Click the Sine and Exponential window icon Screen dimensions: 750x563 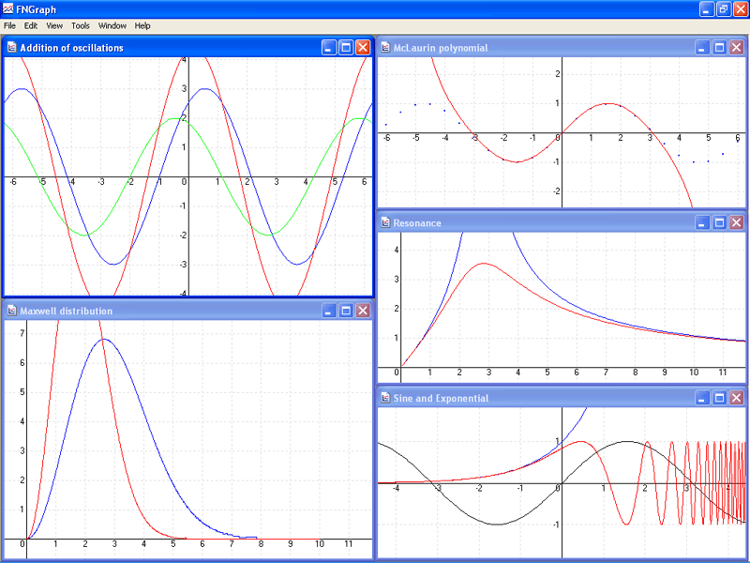click(385, 398)
